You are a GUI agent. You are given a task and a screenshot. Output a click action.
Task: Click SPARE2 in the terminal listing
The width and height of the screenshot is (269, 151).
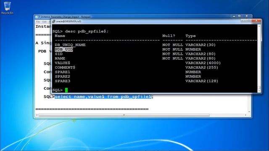click(63, 76)
